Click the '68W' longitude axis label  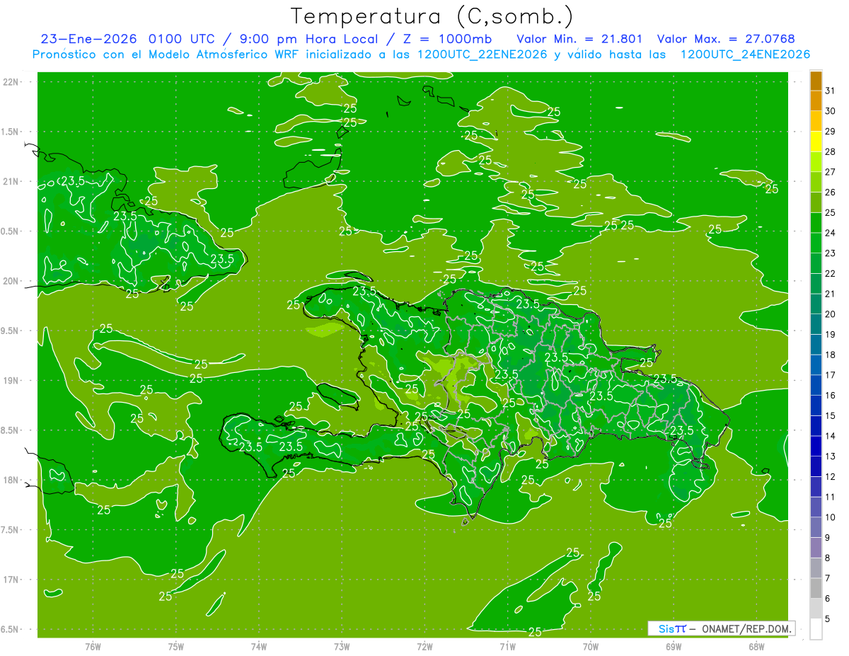pyautogui.click(x=756, y=647)
